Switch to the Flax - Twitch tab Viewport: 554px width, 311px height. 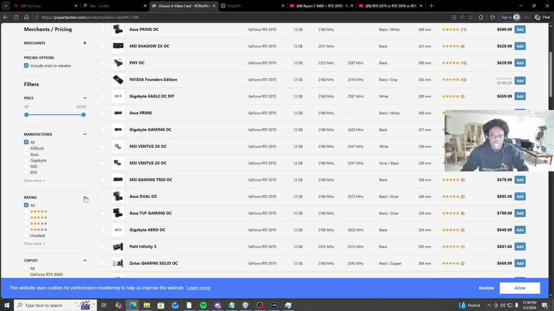114,6
